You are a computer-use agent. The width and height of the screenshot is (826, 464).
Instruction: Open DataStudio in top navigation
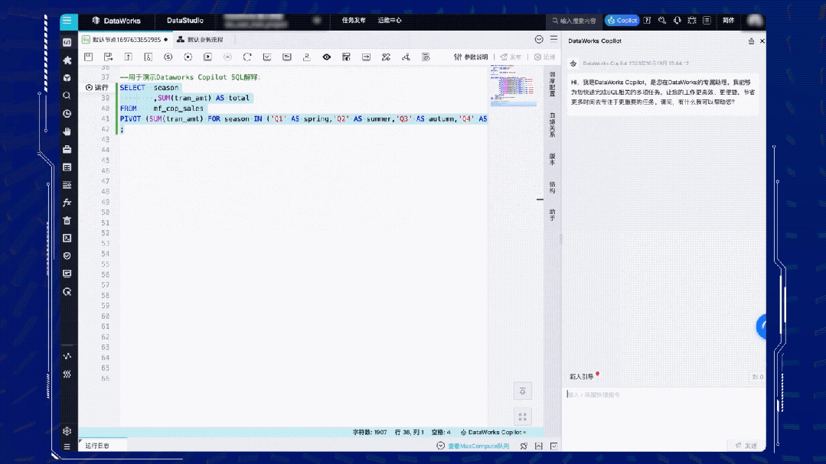tap(185, 21)
